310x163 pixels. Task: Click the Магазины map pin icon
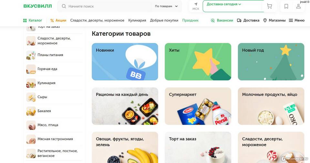pyautogui.click(x=265, y=20)
